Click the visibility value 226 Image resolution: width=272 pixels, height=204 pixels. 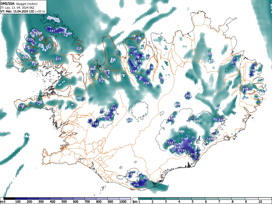point(102,79)
